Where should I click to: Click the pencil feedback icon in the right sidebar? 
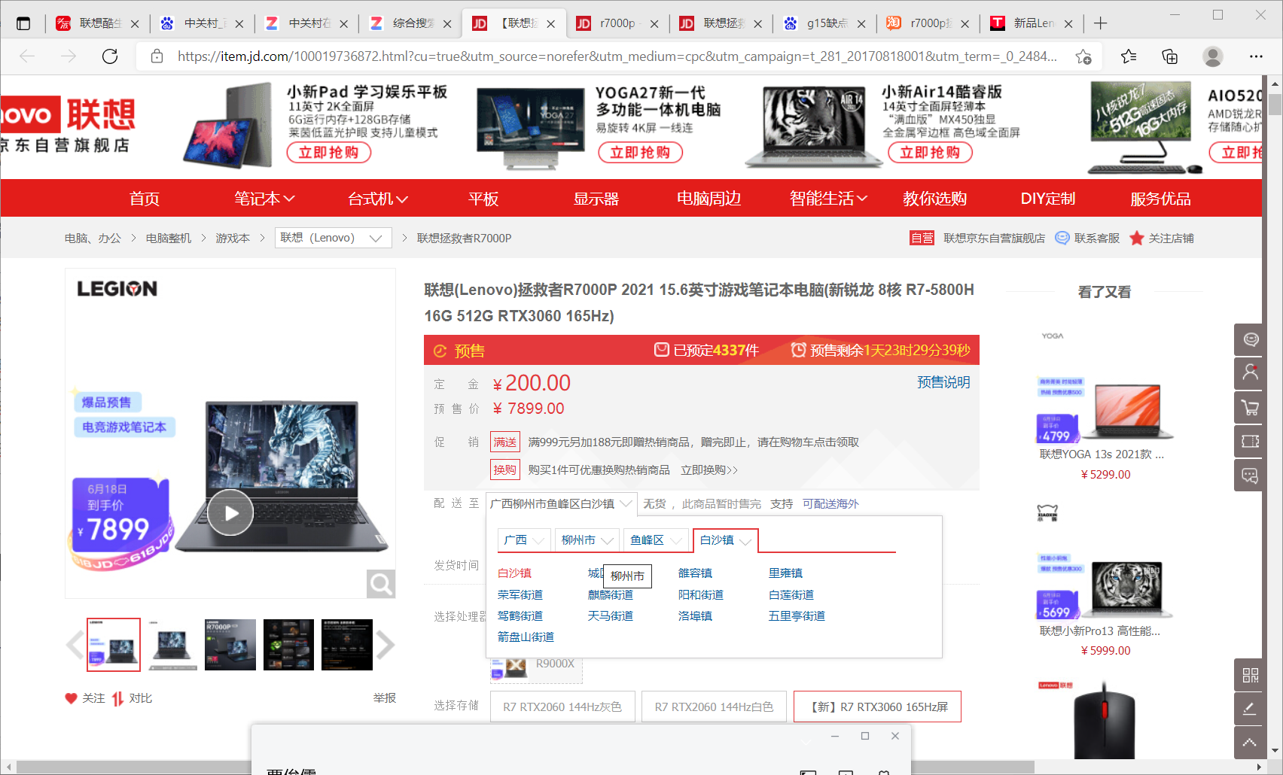point(1251,709)
